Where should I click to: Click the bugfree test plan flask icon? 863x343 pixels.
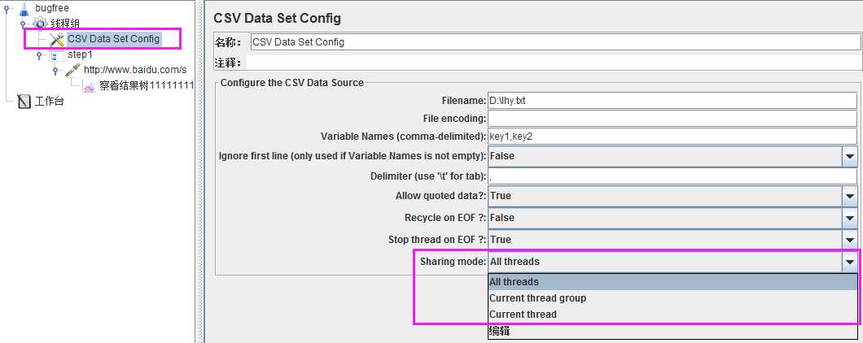24,8
